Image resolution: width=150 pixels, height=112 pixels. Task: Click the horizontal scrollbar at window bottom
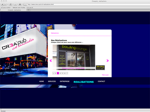tap(75, 109)
